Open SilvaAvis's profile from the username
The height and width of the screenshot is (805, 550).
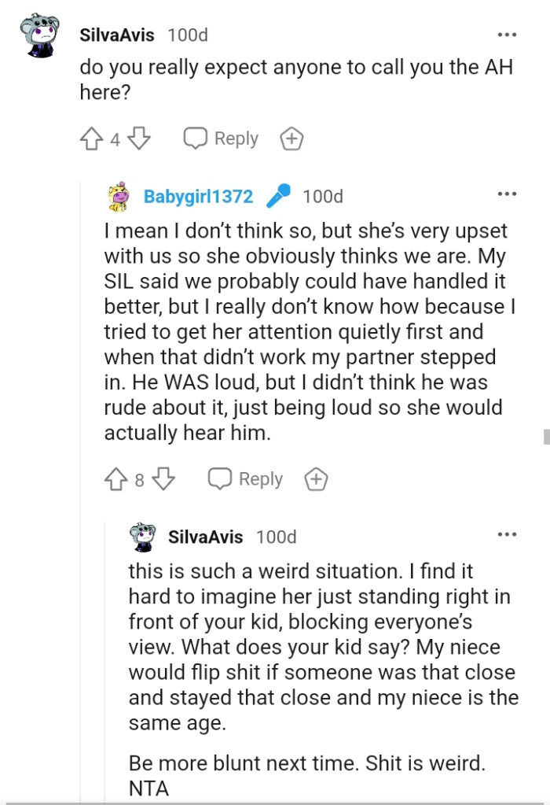pos(116,34)
